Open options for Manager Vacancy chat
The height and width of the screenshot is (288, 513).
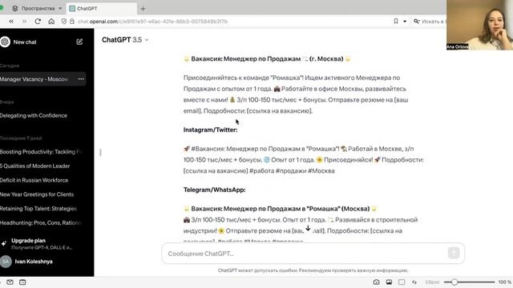point(81,79)
